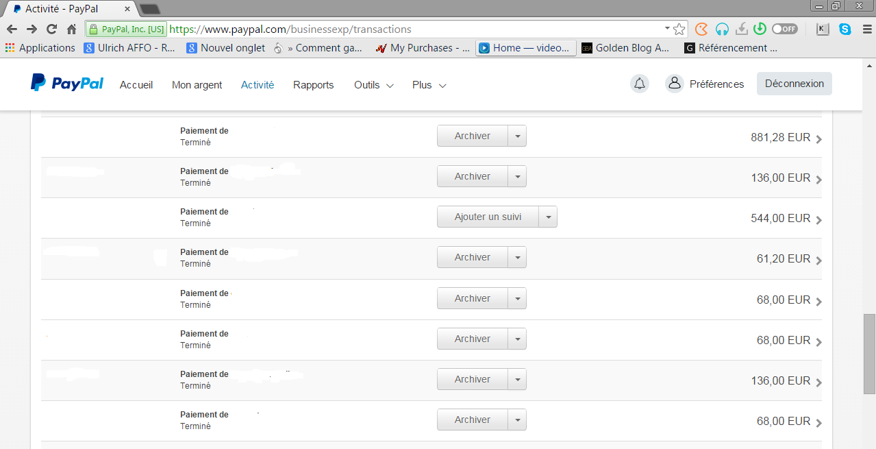Open the Rapports menu item

coord(313,85)
